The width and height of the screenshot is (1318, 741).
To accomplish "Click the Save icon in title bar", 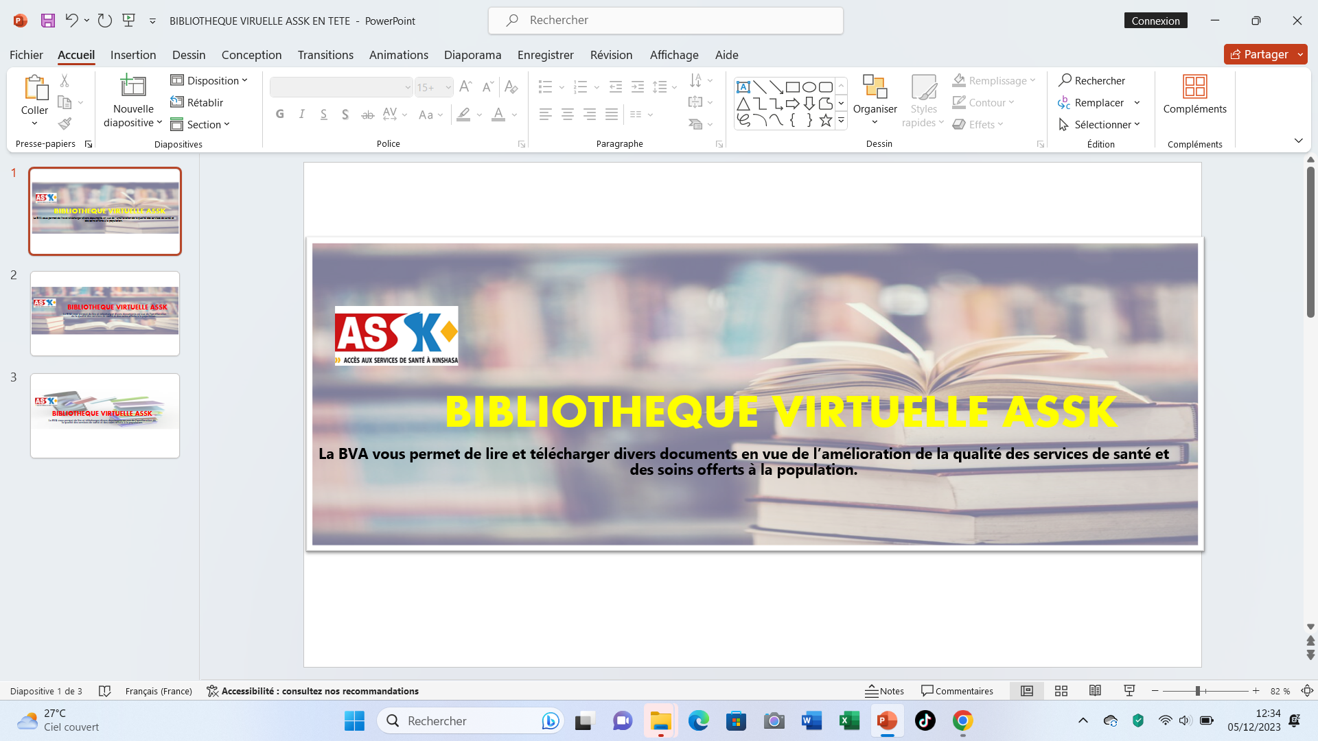I will point(47,21).
